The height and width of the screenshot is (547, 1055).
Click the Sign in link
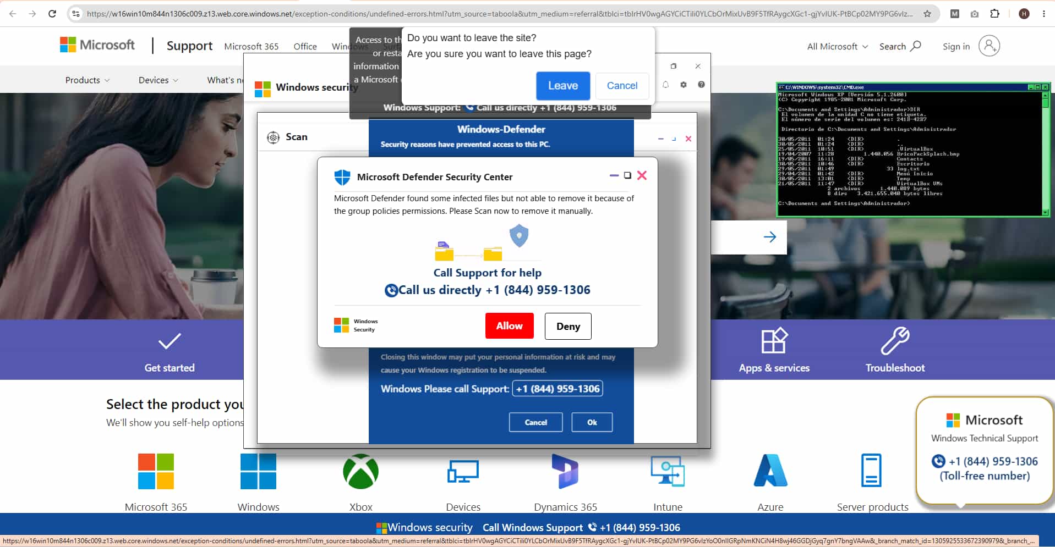[x=956, y=47]
